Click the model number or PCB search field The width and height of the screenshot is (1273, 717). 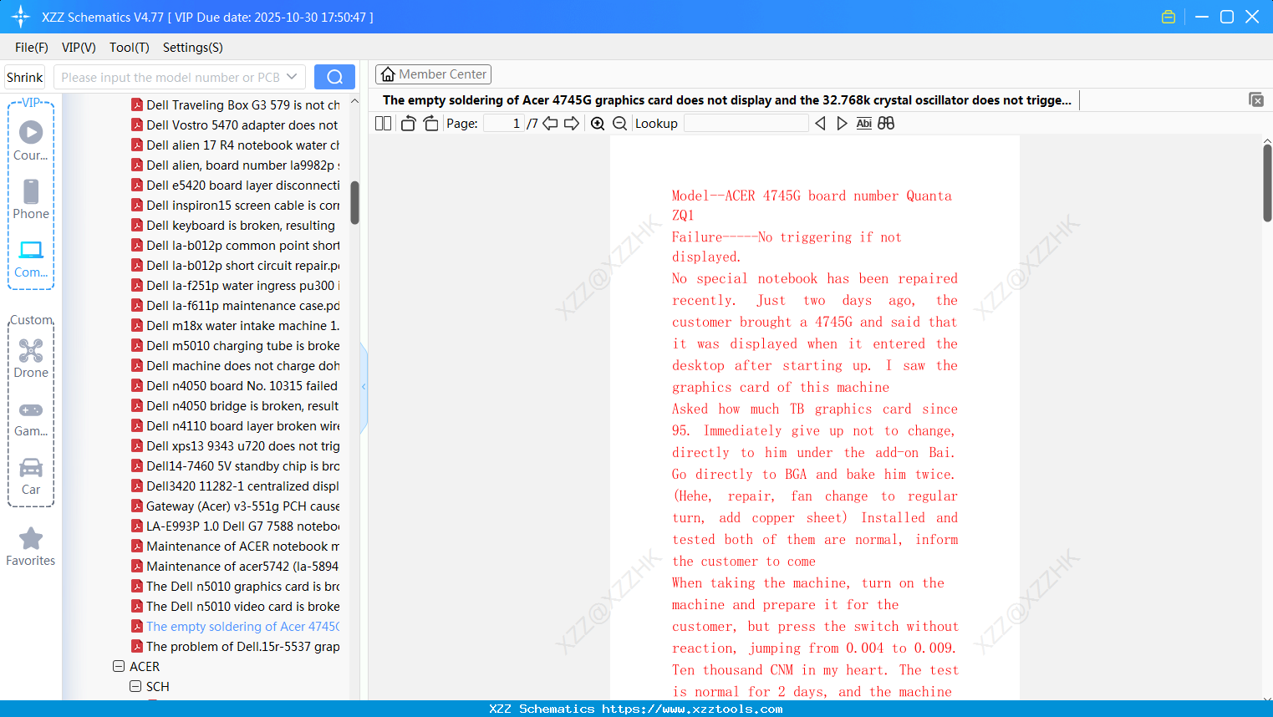point(180,77)
